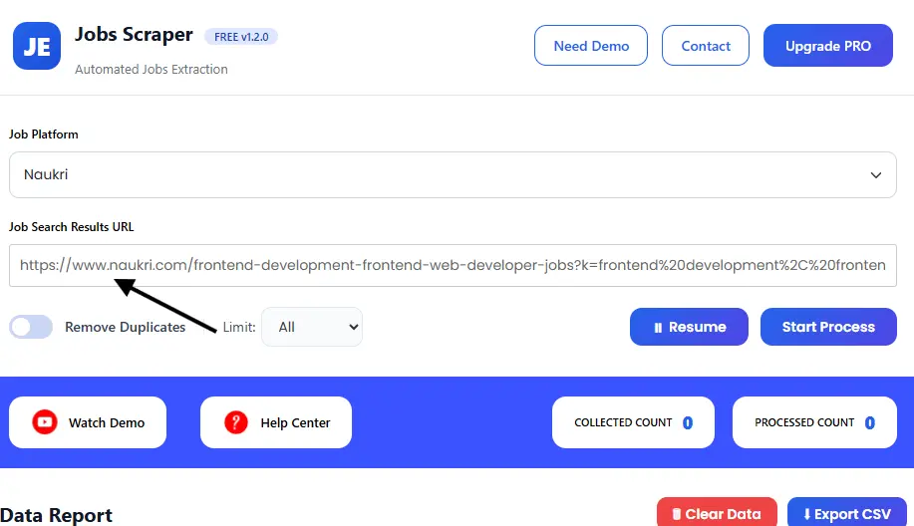Click the Upgrade PRO button
Screen dimensions: 914x526
click(828, 46)
